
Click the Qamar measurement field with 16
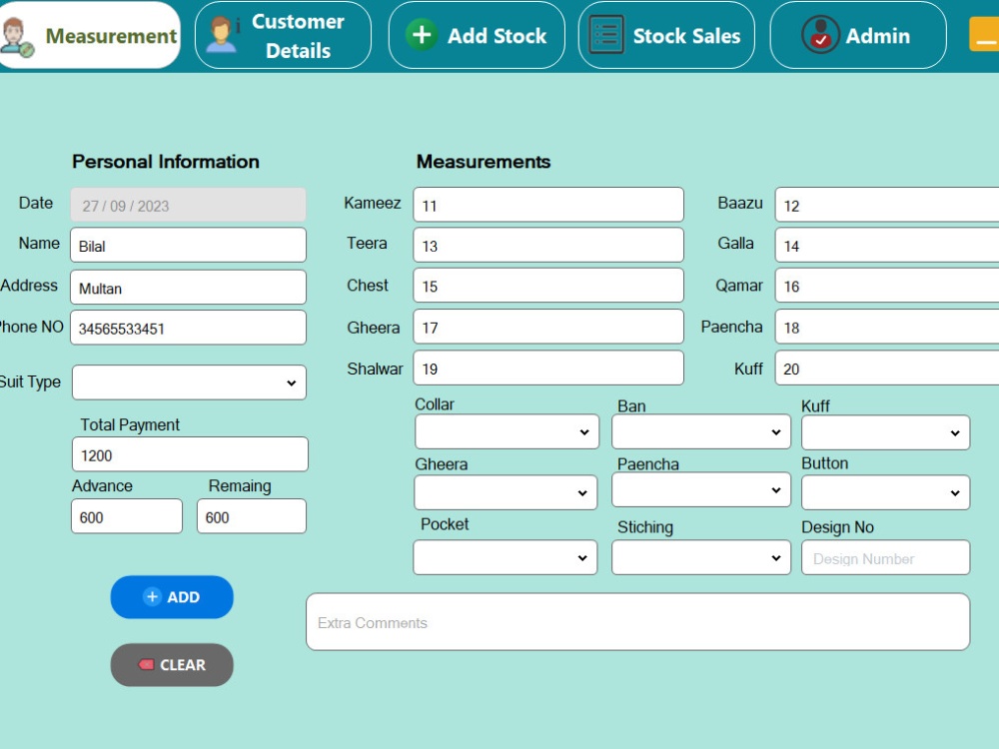point(887,285)
